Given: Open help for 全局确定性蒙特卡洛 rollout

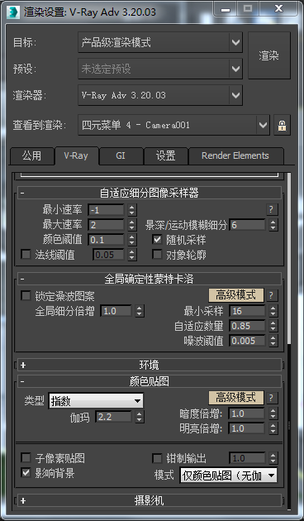Looking at the screenshot, I should (272, 295).
